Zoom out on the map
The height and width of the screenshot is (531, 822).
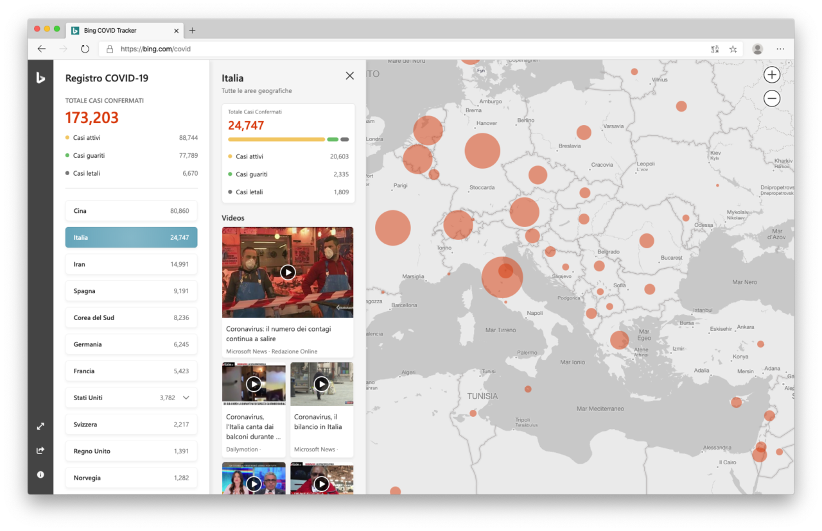(771, 98)
